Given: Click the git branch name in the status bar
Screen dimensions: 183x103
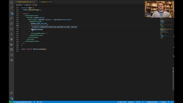Looking at the screenshot, I should [23, 102].
